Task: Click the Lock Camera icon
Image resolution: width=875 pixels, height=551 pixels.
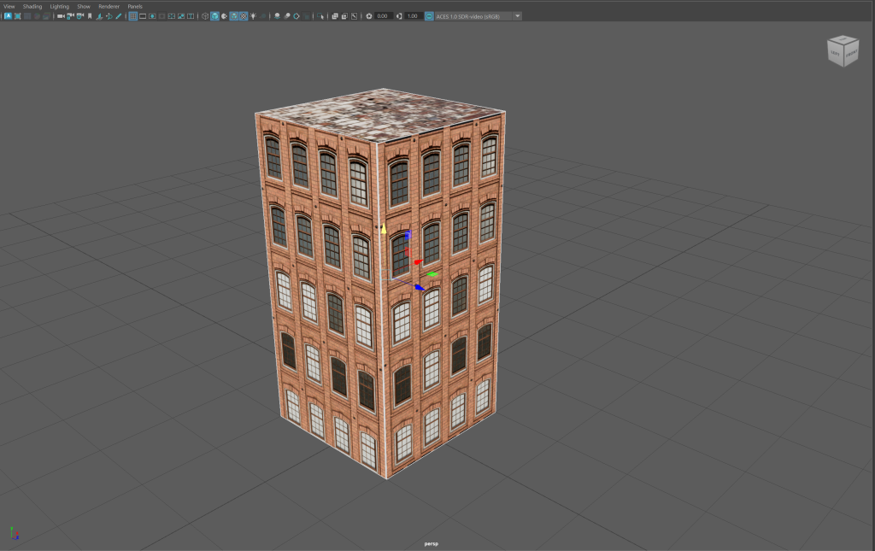Action: [70, 16]
